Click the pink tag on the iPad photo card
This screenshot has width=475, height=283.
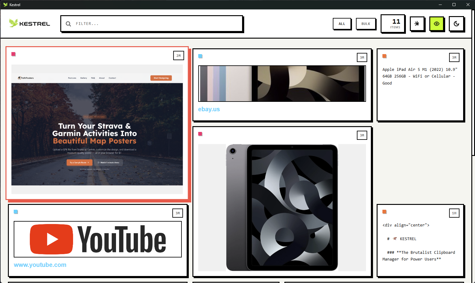pyautogui.click(x=200, y=134)
